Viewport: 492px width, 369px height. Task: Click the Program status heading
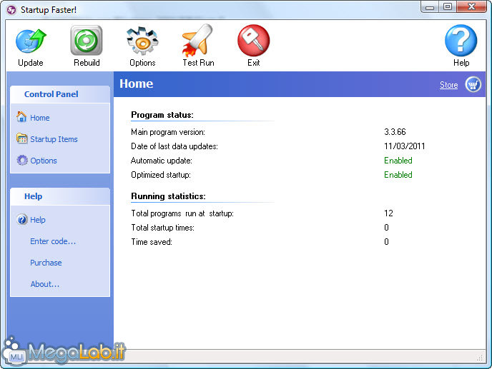tap(162, 115)
